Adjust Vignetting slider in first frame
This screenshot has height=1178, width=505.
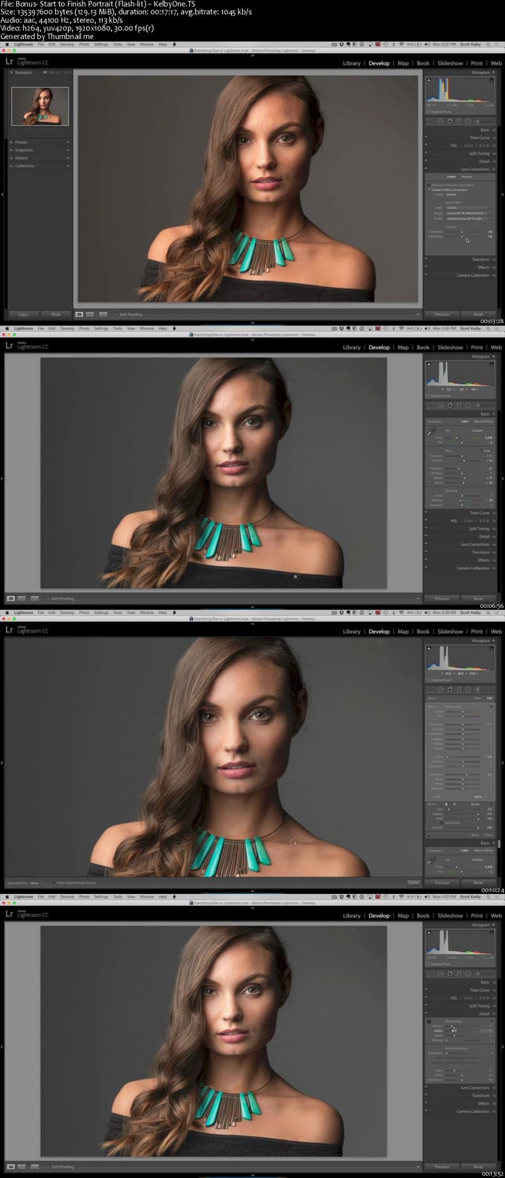[x=461, y=236]
